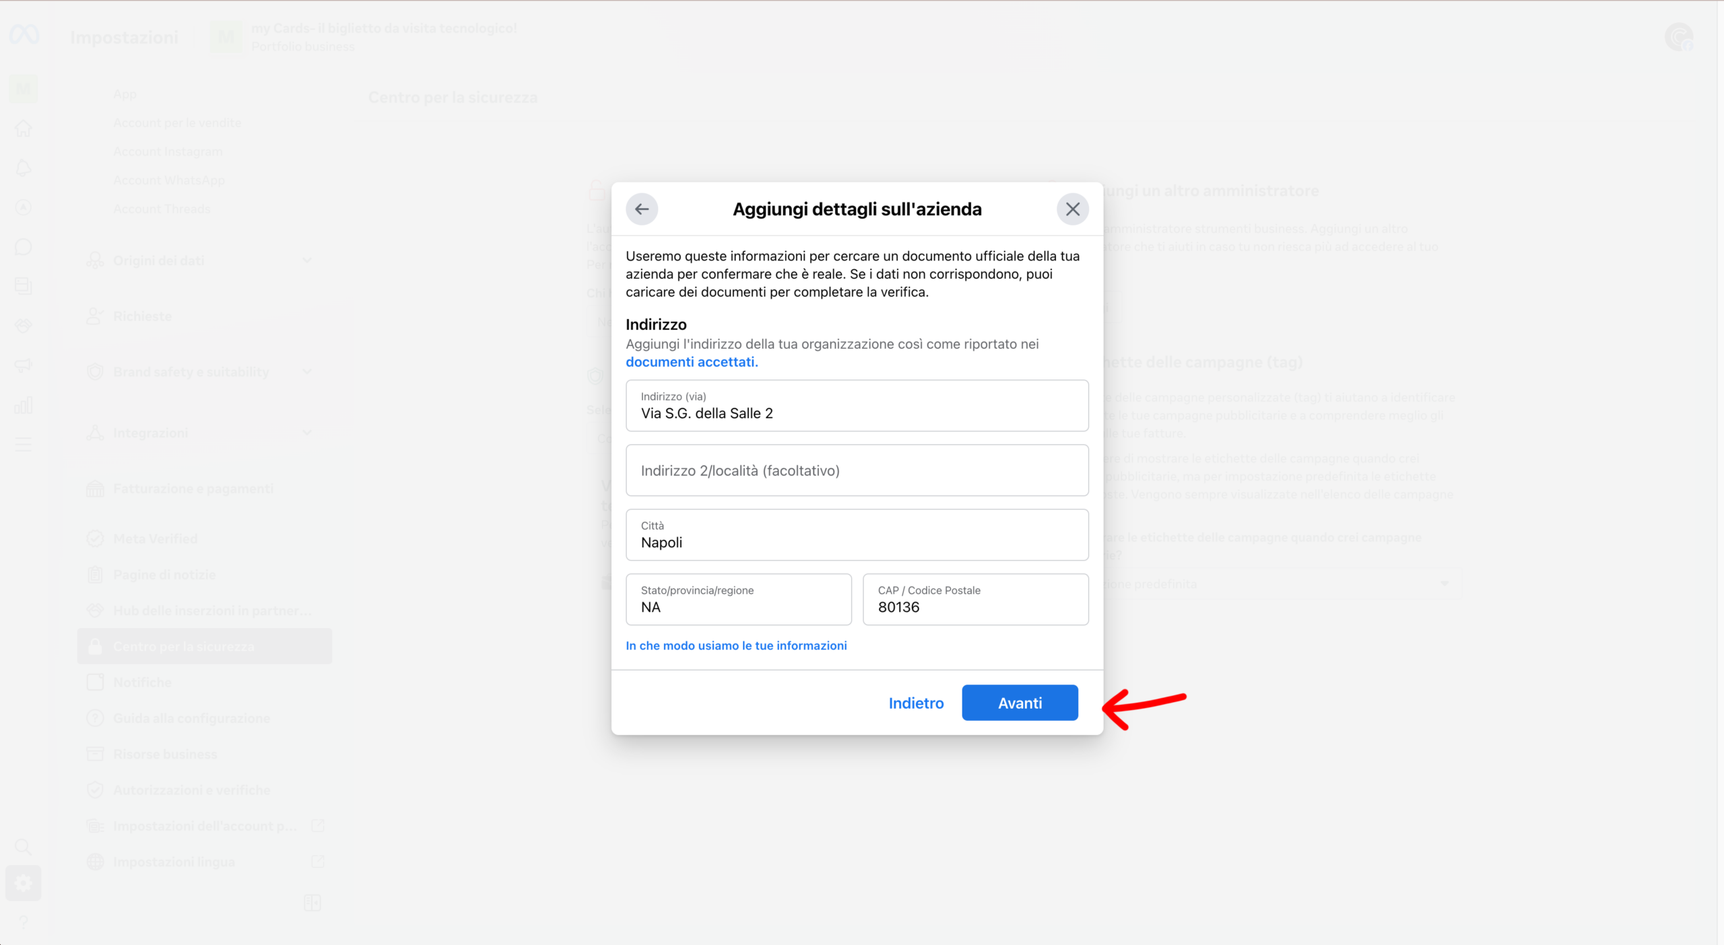Screen dimensions: 1724x945
Task: Click the Indirizzo (via) field
Action: coord(856,406)
